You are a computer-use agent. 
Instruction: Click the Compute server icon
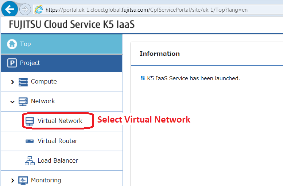point(23,82)
